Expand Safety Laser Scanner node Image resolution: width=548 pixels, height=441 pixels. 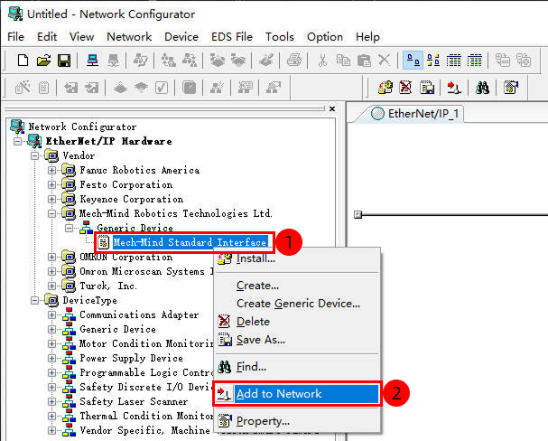tap(51, 401)
